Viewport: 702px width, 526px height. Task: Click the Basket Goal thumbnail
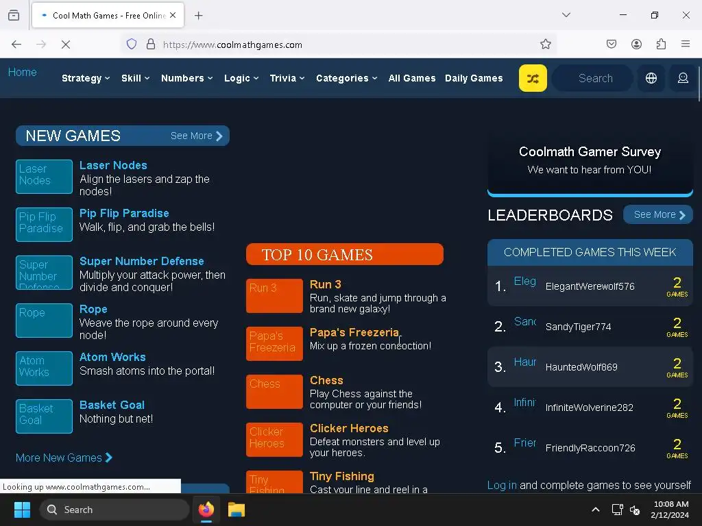coord(44,416)
